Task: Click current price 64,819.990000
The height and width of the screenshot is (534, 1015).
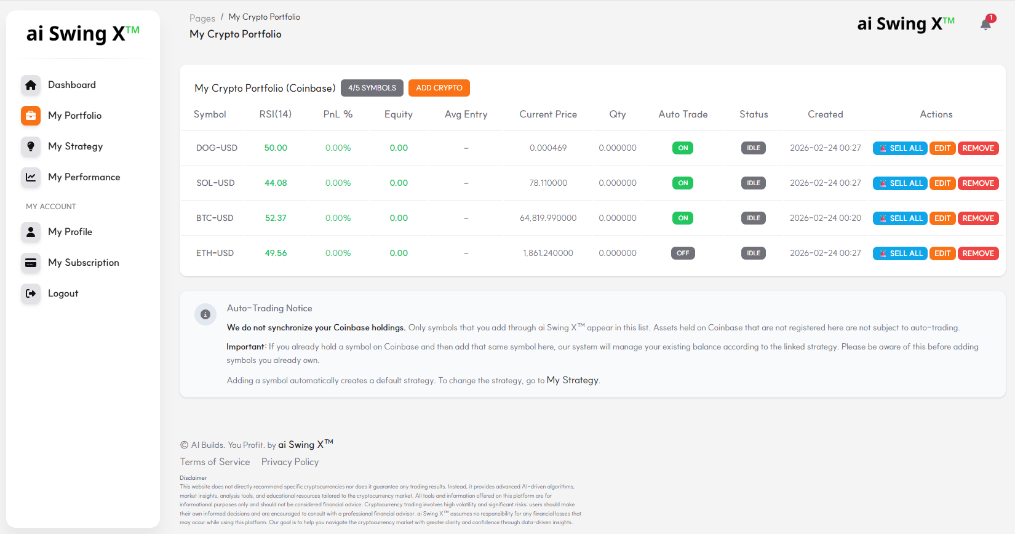Action: (x=548, y=218)
